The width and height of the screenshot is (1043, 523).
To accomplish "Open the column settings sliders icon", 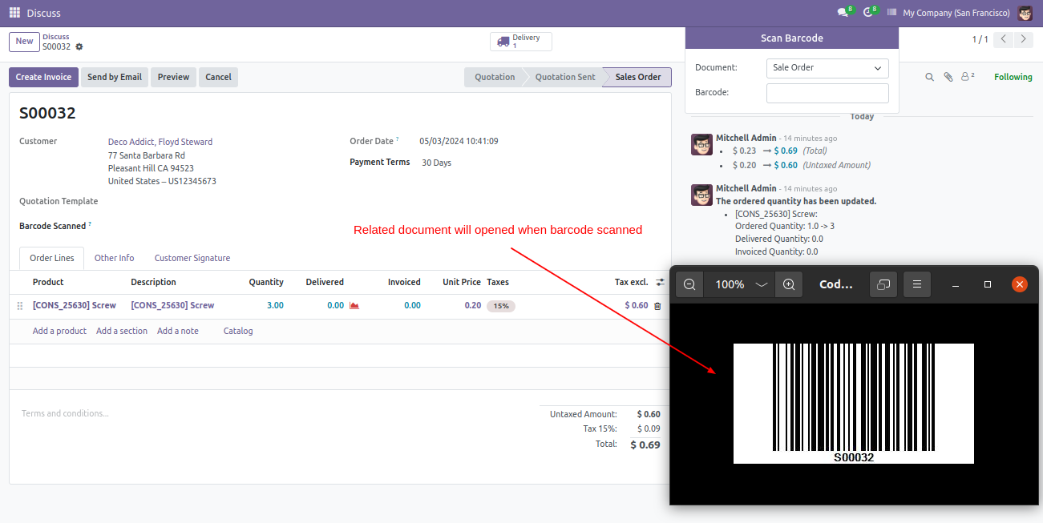I will (x=660, y=283).
